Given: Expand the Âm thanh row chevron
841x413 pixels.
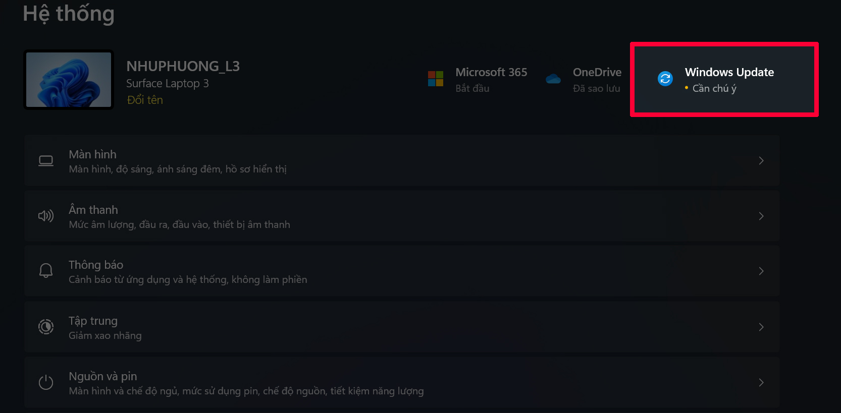Looking at the screenshot, I should pyautogui.click(x=761, y=216).
